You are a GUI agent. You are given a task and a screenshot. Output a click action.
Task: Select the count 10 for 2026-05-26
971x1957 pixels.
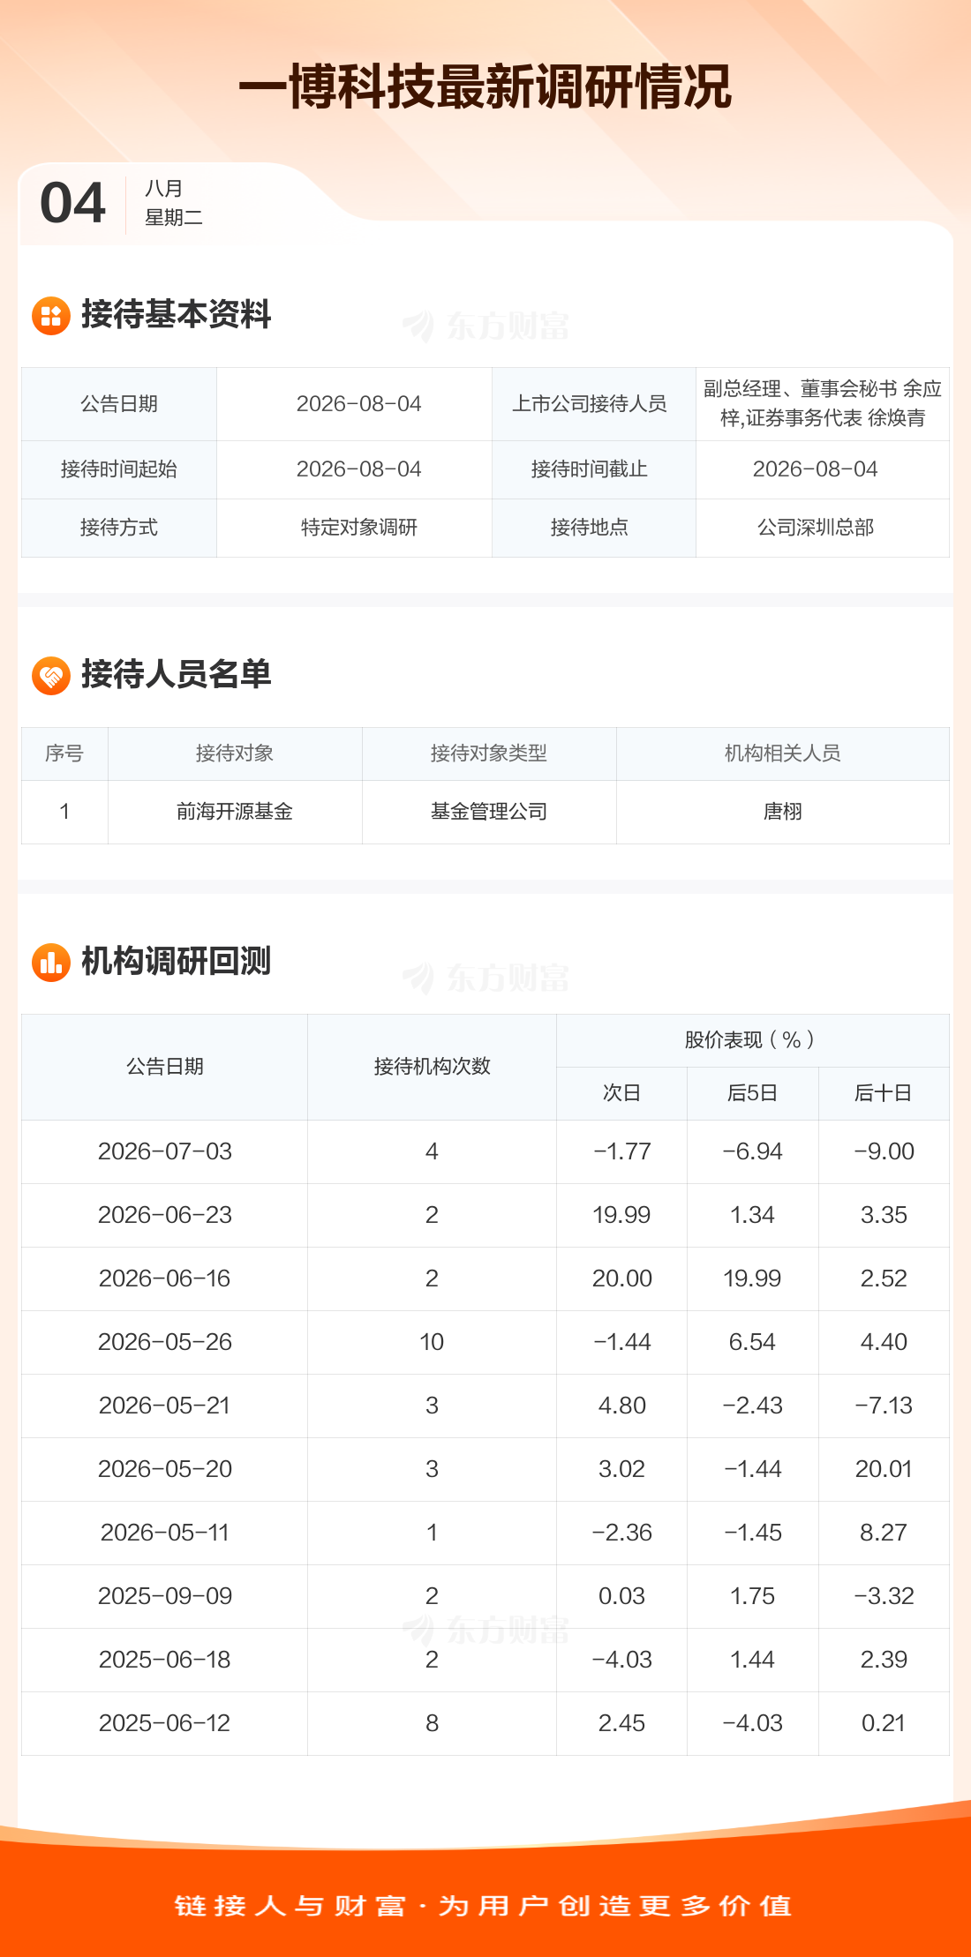click(x=432, y=1342)
